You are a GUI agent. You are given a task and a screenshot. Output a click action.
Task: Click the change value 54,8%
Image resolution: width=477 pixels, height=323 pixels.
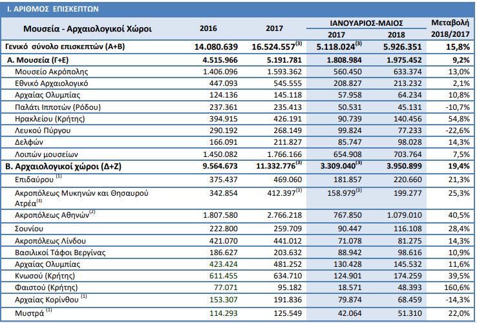pyautogui.click(x=459, y=119)
